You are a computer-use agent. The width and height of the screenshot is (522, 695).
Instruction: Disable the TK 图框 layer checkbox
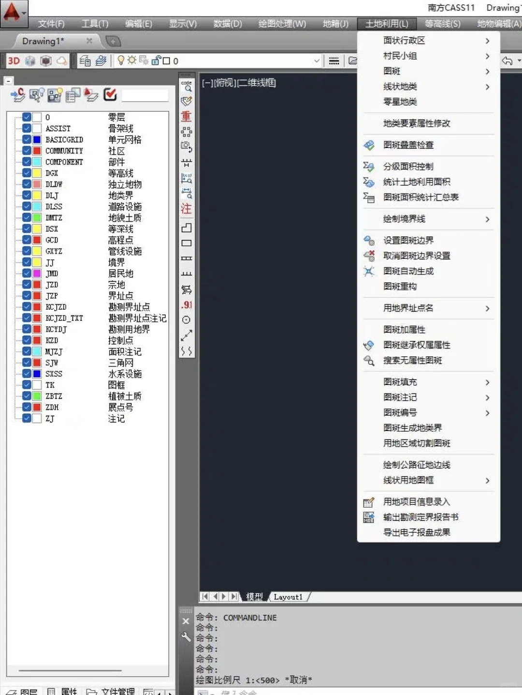[x=27, y=384]
